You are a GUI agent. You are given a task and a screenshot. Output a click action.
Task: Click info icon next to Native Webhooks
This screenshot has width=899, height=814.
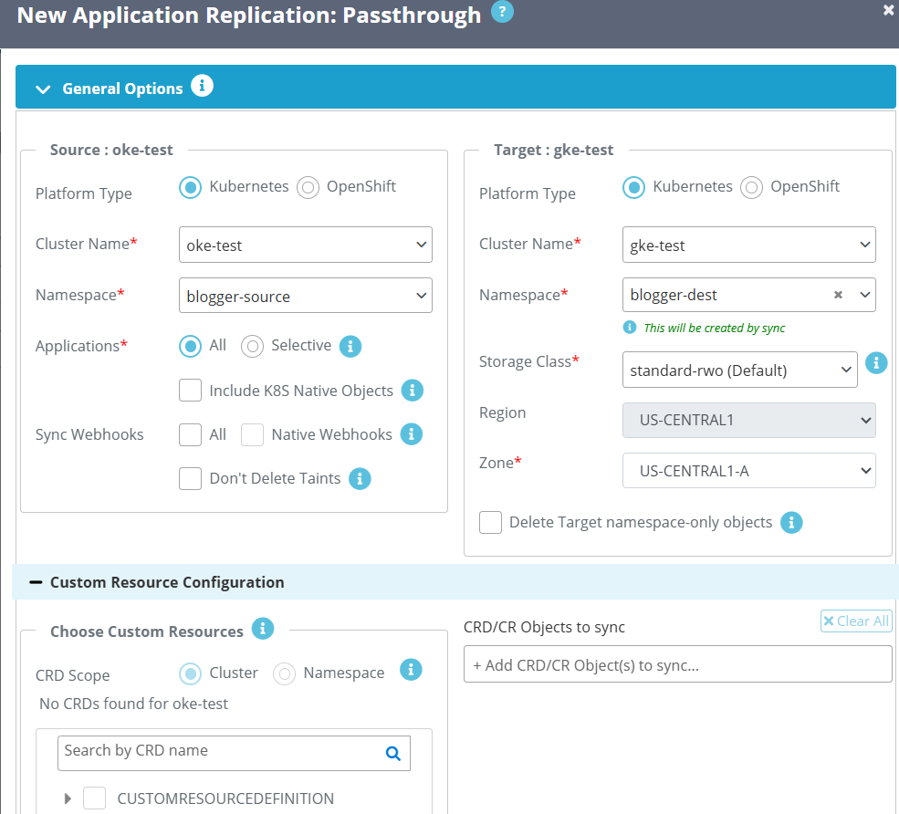411,434
